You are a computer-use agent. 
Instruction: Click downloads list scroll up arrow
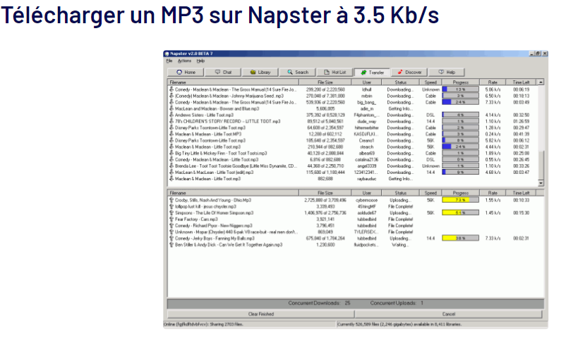541,82
